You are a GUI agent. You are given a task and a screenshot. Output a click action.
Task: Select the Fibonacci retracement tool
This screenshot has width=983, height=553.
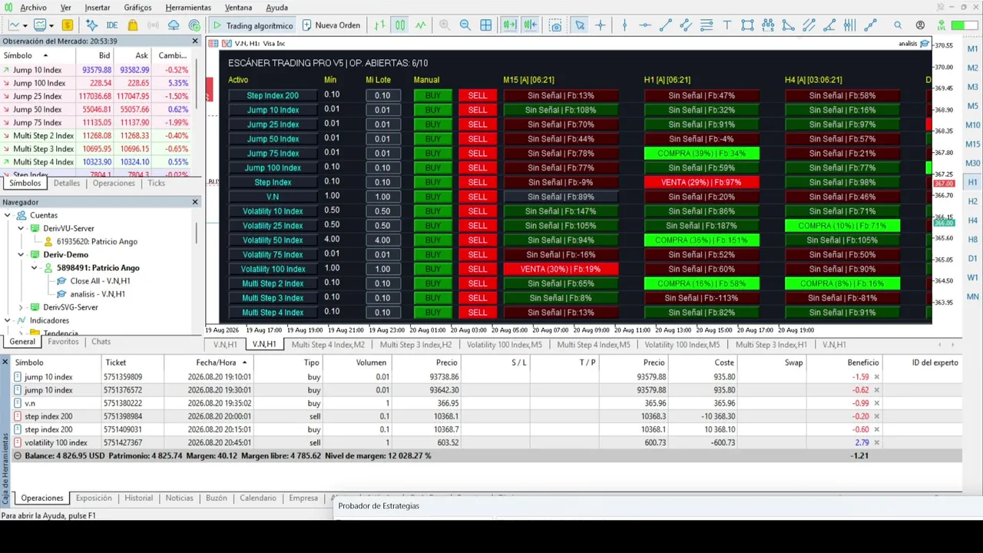707,25
